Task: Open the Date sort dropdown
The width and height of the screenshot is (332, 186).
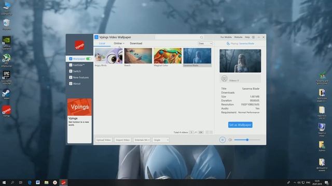Action: pyautogui.click(x=205, y=43)
